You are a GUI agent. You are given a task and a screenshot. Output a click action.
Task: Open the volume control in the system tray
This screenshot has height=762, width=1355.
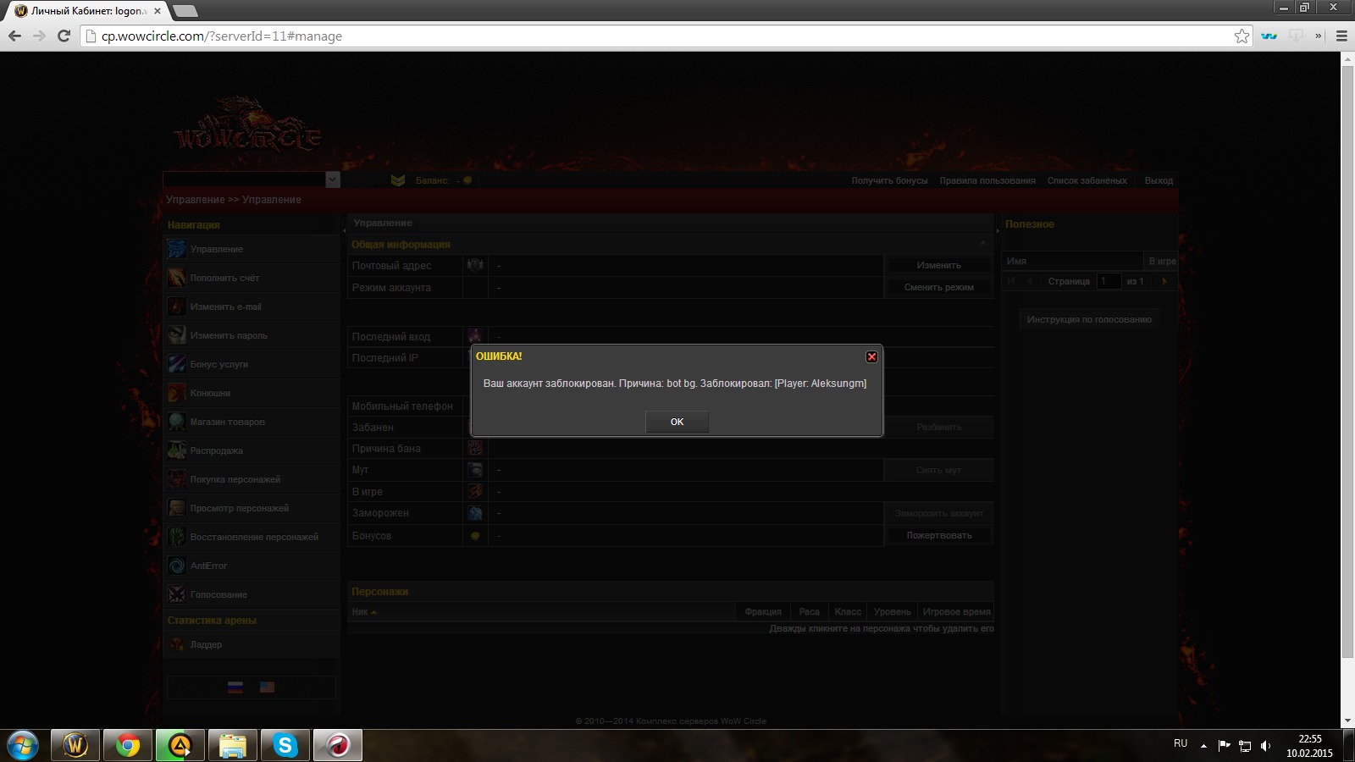click(x=1265, y=746)
